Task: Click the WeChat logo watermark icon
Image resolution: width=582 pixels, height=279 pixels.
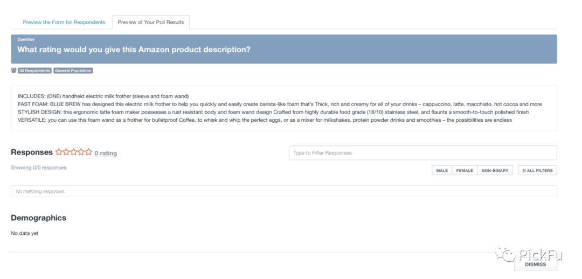Action: [505, 254]
